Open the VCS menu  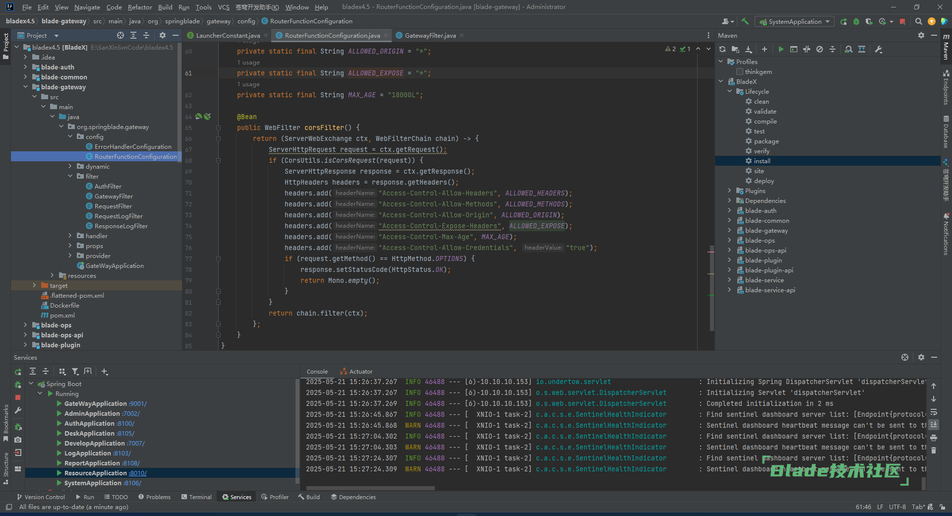coord(224,7)
